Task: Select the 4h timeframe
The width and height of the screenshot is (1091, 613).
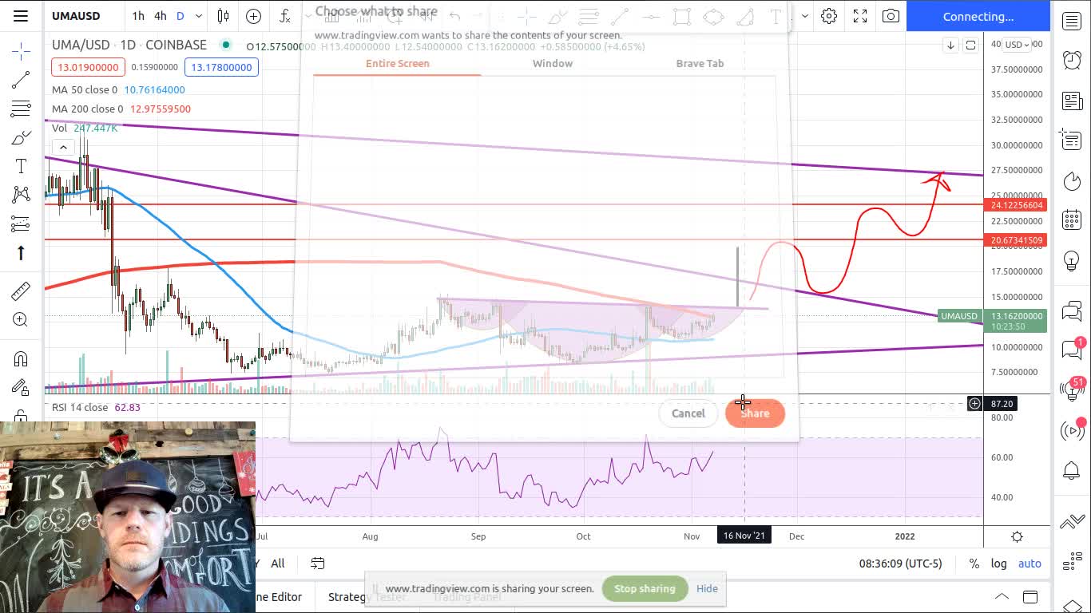Action: [x=161, y=16]
